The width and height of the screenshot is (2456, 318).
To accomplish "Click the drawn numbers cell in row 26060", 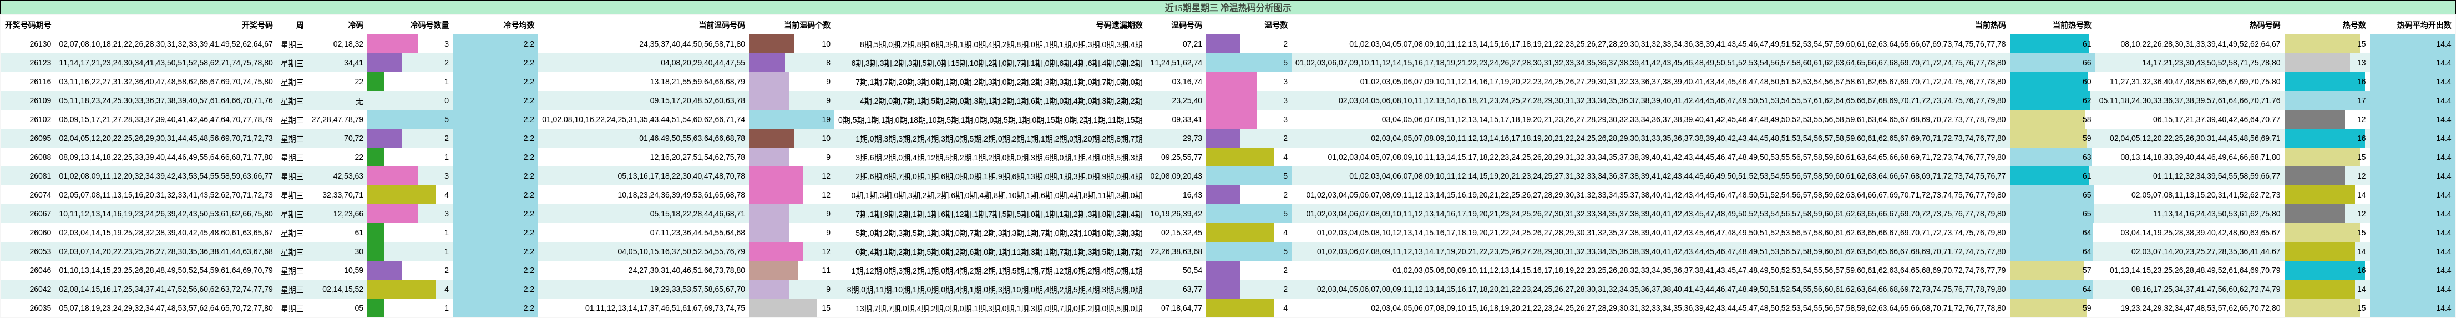I will 166,233.
